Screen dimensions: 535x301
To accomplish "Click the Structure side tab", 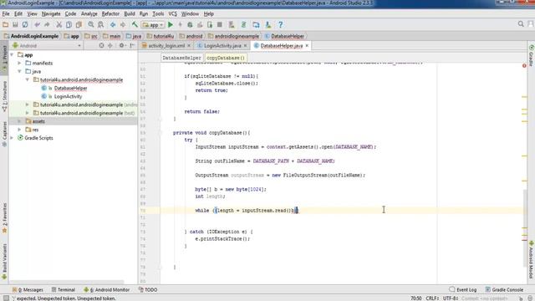I will click(x=4, y=96).
